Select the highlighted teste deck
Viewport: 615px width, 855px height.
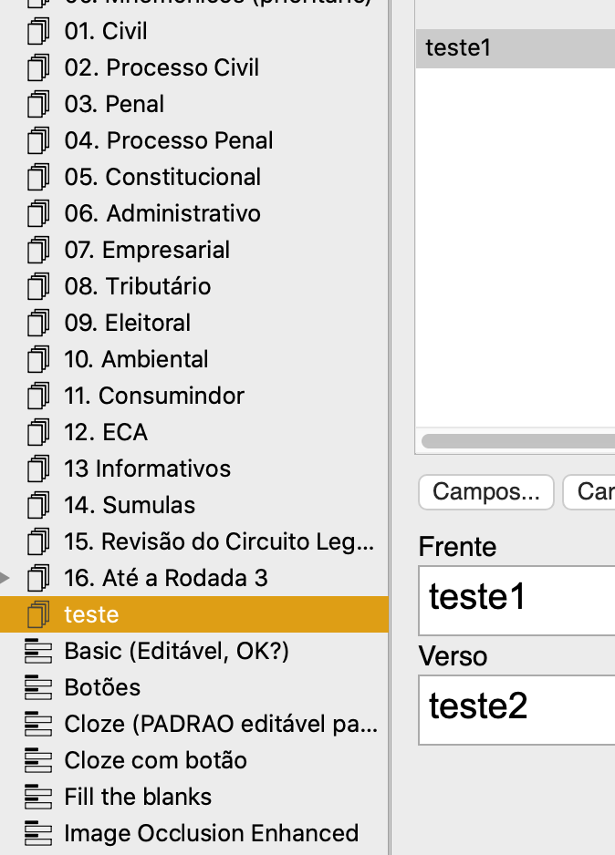coord(91,615)
